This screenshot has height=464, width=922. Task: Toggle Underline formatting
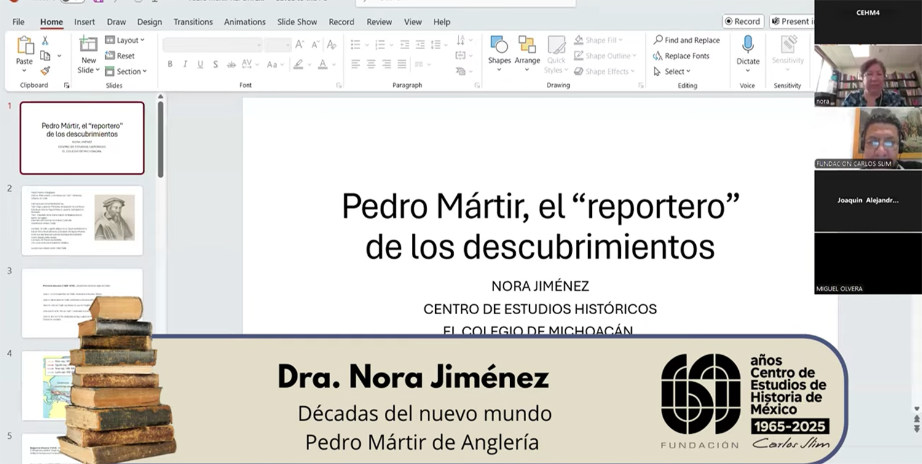click(x=200, y=64)
